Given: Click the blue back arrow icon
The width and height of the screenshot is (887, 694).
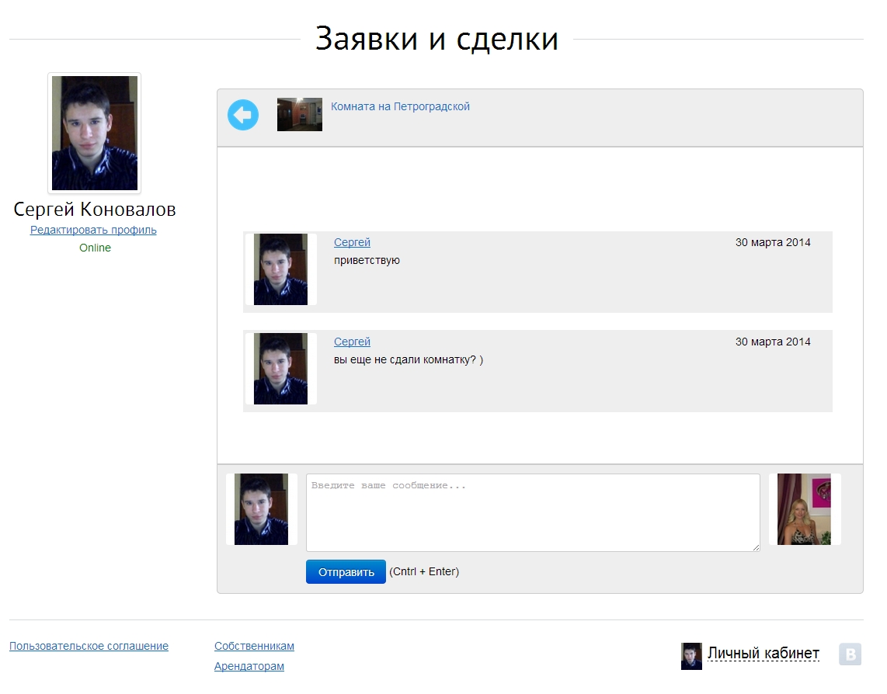Looking at the screenshot, I should click(243, 115).
